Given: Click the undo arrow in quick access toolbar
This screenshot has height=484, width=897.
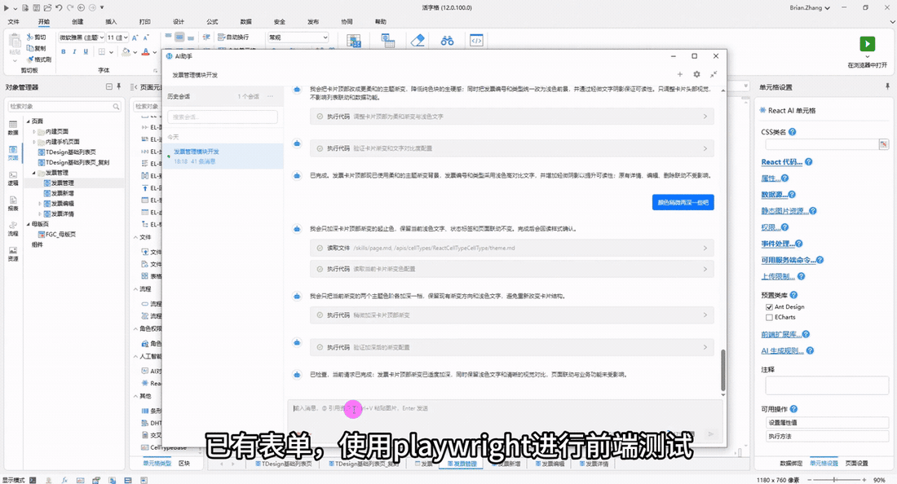Looking at the screenshot, I should point(59,7).
